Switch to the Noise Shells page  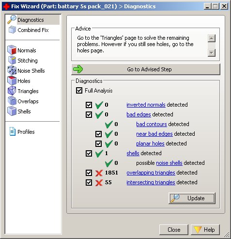[x=31, y=71]
